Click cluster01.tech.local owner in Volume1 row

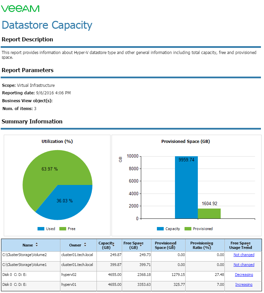[77, 265]
